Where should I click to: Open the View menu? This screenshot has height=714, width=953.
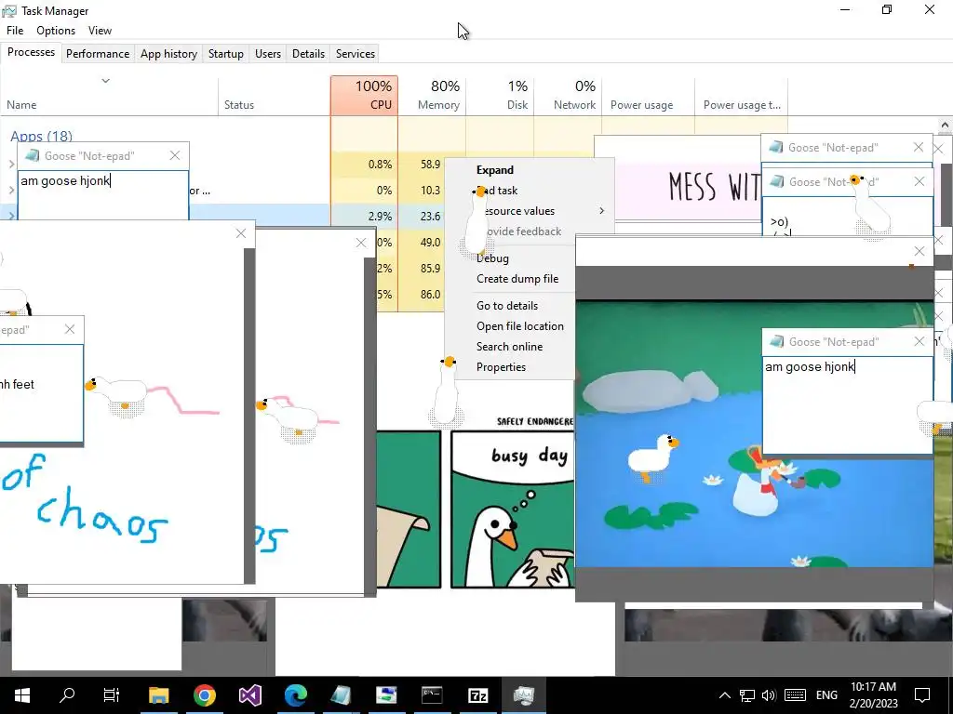pos(100,31)
